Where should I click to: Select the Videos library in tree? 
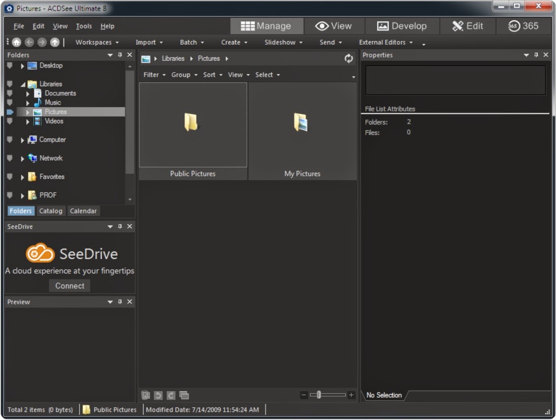click(x=54, y=121)
